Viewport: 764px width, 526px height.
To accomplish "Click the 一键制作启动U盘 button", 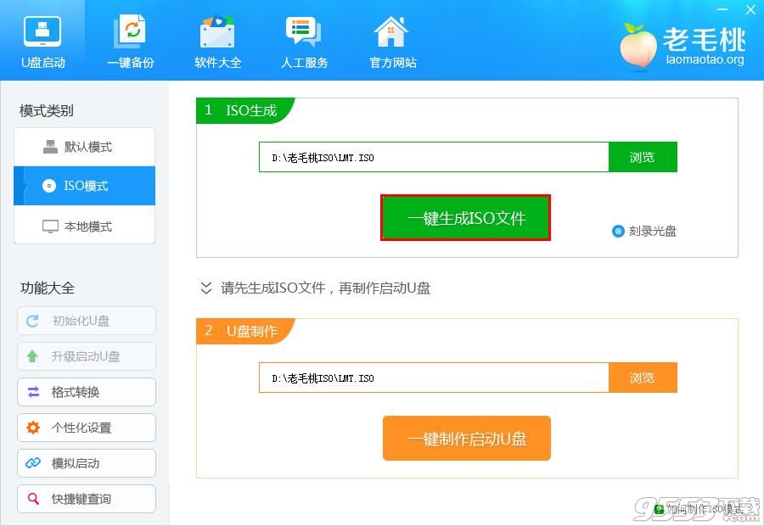I will tap(466, 439).
